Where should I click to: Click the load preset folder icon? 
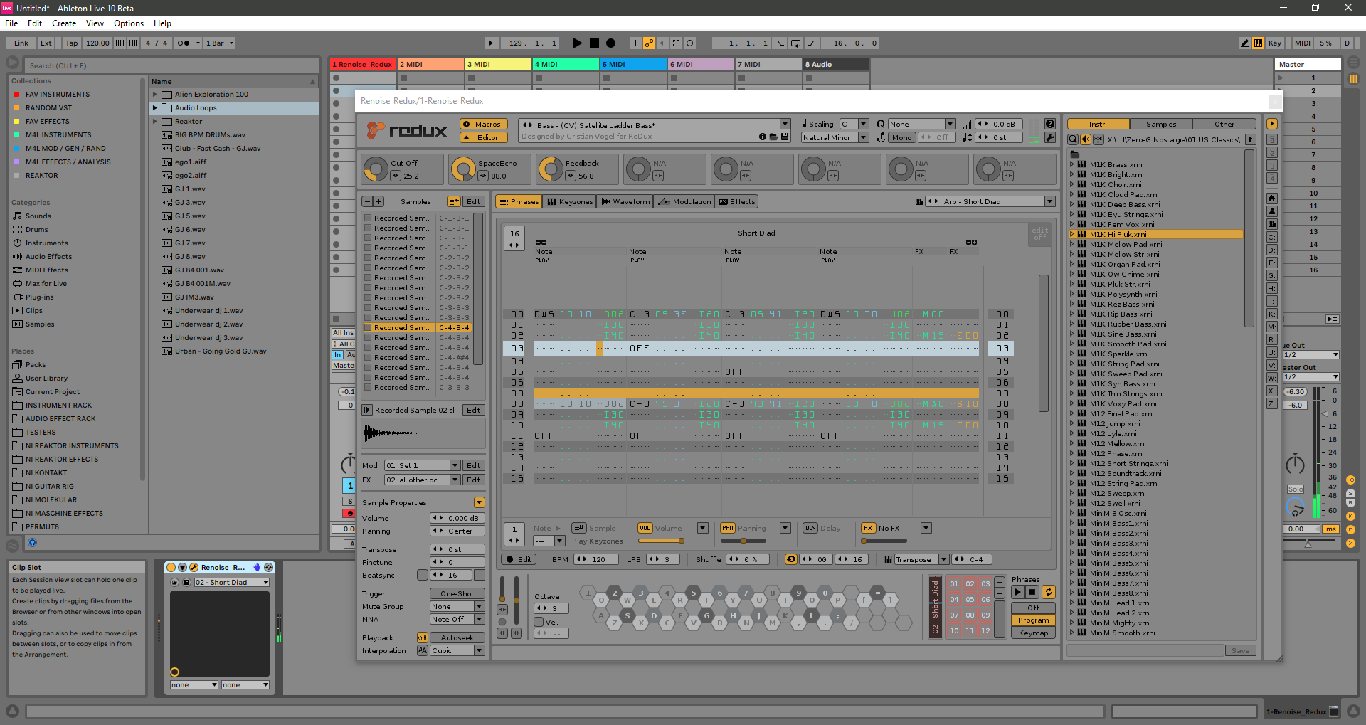[x=773, y=137]
